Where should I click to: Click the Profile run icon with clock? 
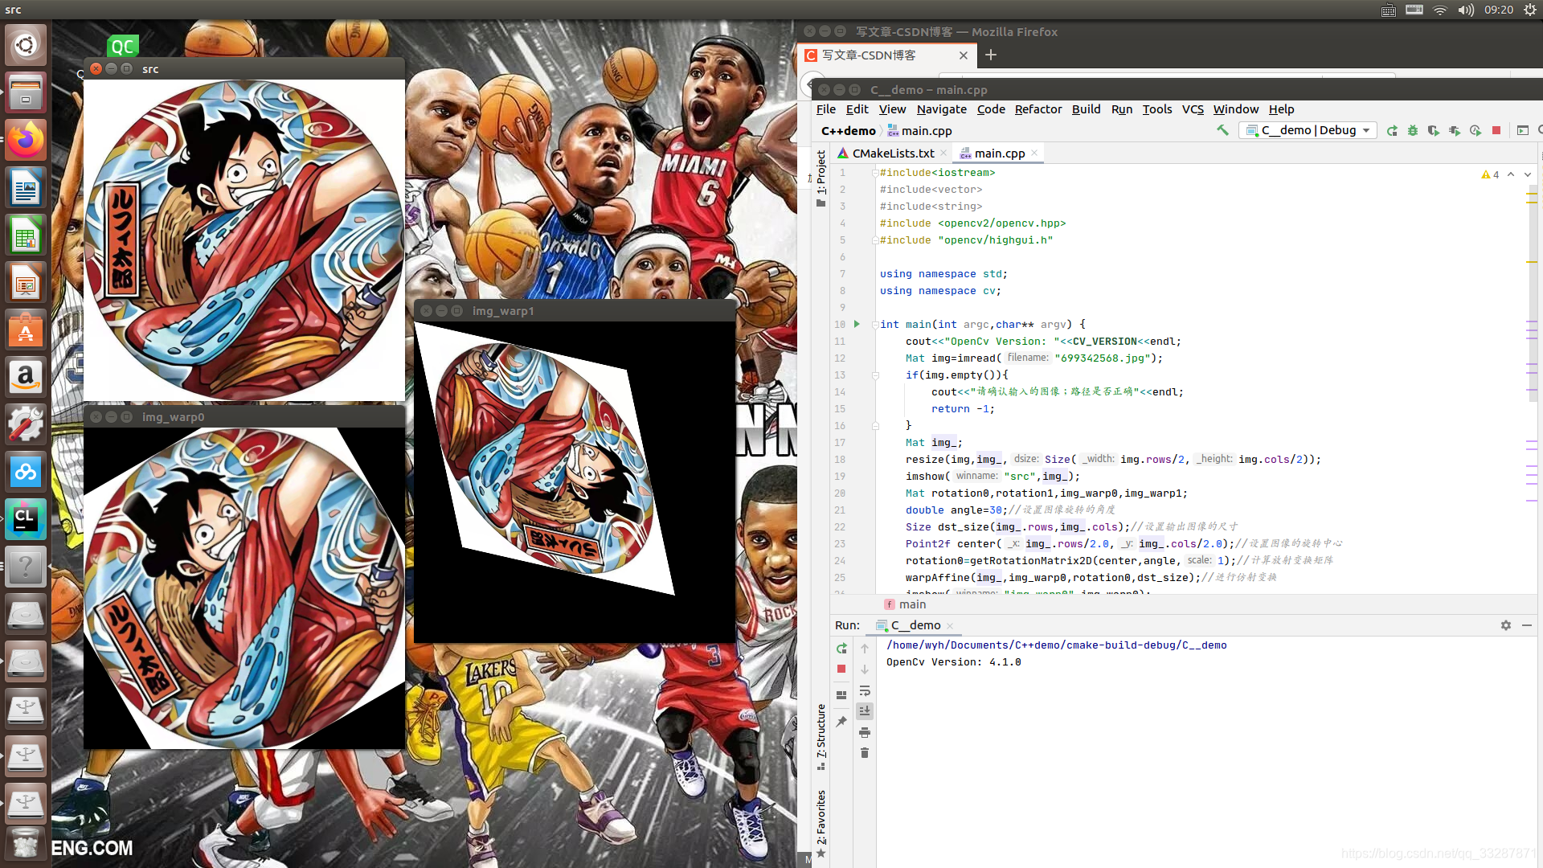coord(1475,130)
